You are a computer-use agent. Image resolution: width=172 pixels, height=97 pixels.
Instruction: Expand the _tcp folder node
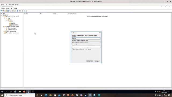pos(8,22)
